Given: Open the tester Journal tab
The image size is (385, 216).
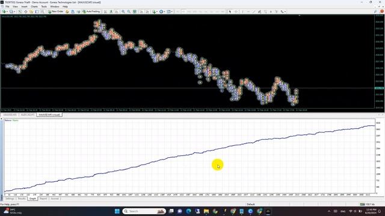Looking at the screenshot, I should [55, 199].
